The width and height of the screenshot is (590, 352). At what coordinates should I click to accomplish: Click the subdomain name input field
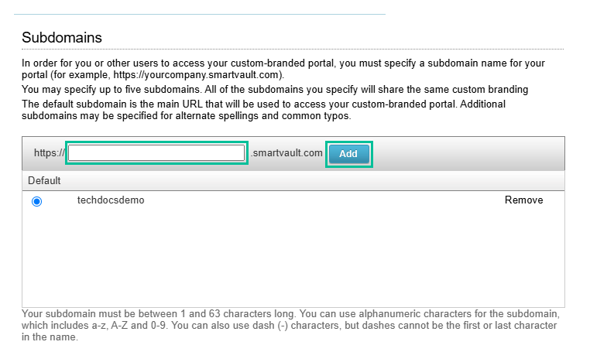156,153
